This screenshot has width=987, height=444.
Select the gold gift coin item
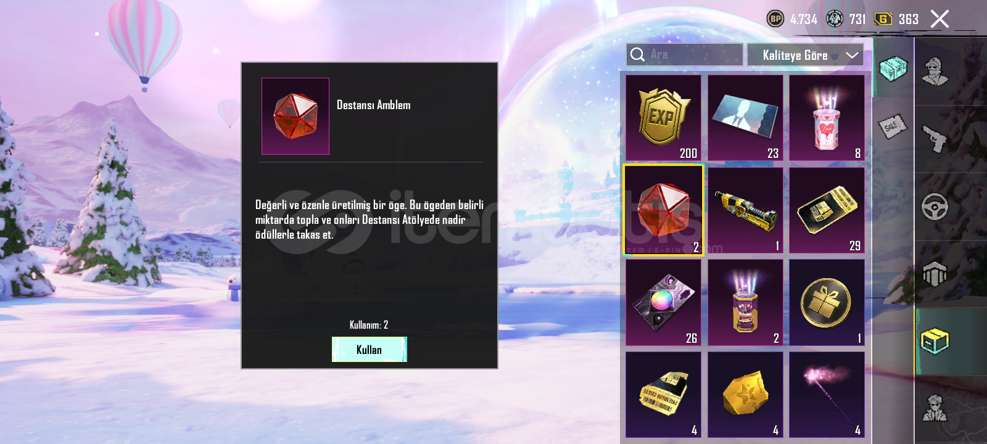click(x=827, y=302)
